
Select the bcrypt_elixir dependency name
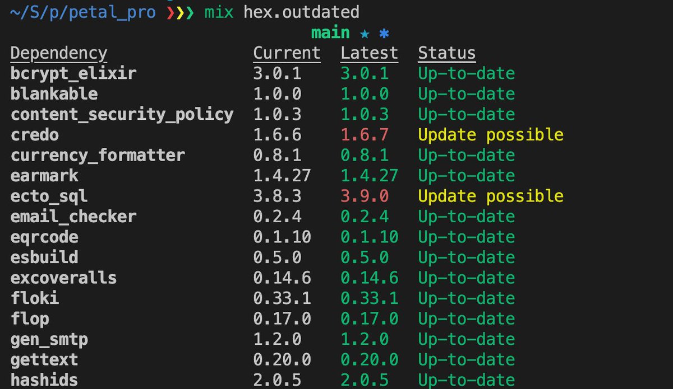click(x=73, y=74)
